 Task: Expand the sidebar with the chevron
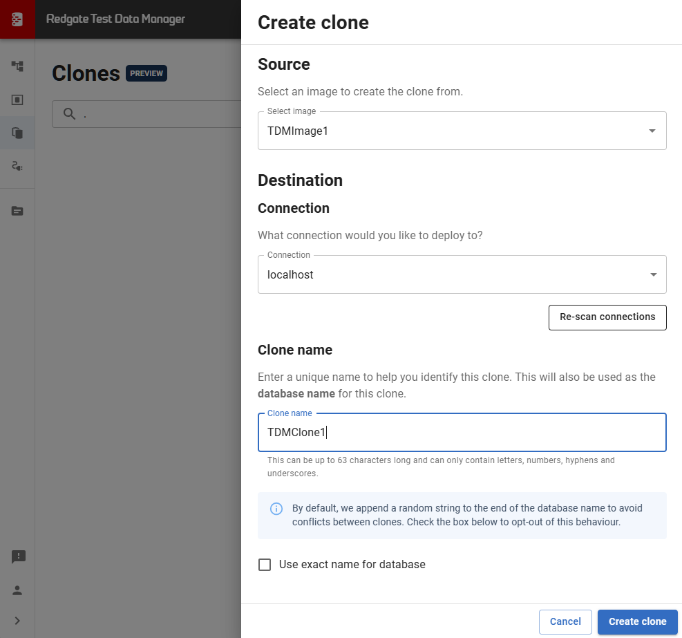(x=17, y=621)
